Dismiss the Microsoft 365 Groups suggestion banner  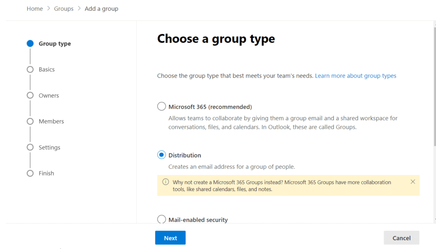(413, 182)
